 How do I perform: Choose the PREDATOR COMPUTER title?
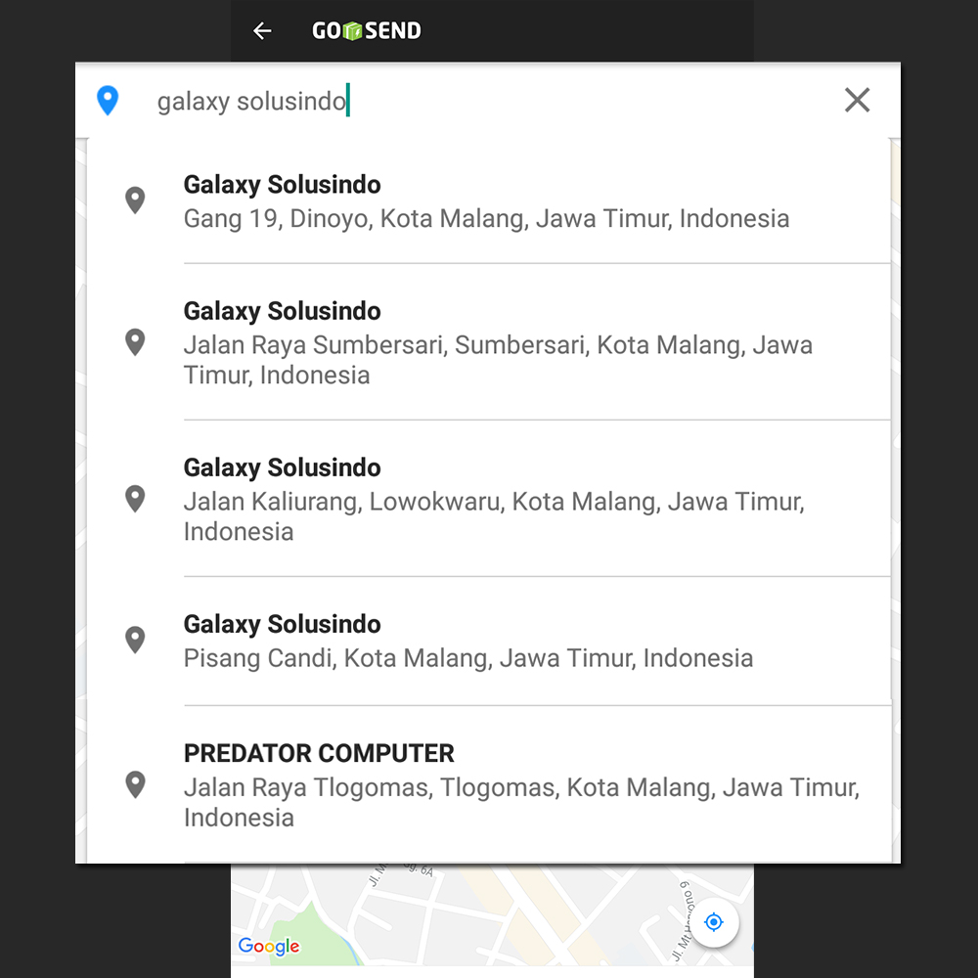click(319, 754)
